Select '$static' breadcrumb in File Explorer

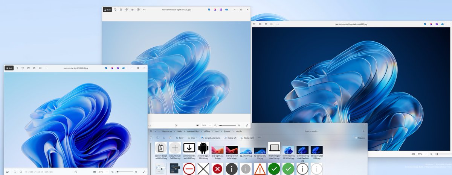(x=227, y=131)
